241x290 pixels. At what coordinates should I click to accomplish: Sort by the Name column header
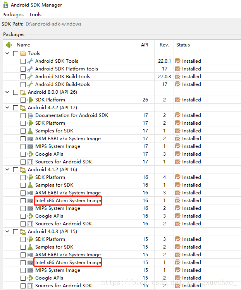coord(23,45)
